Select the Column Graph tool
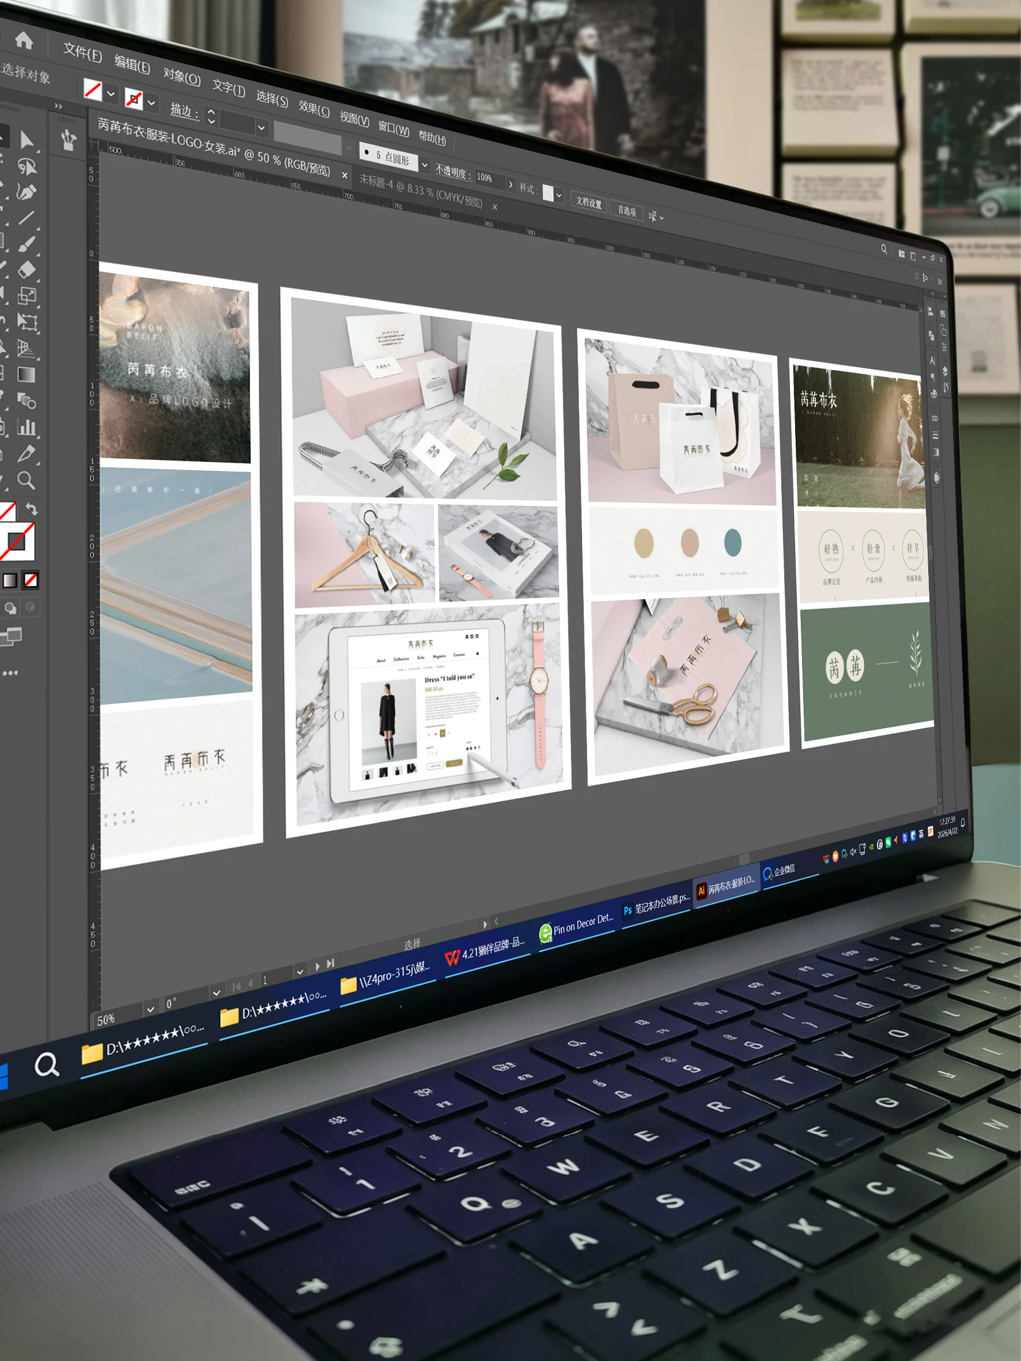Image resolution: width=1021 pixels, height=1361 pixels. coord(26,427)
